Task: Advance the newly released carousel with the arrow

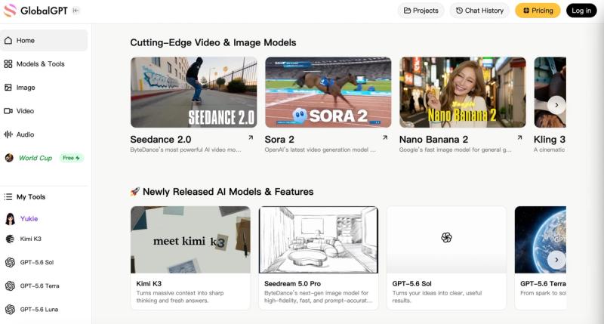Action: [x=556, y=260]
